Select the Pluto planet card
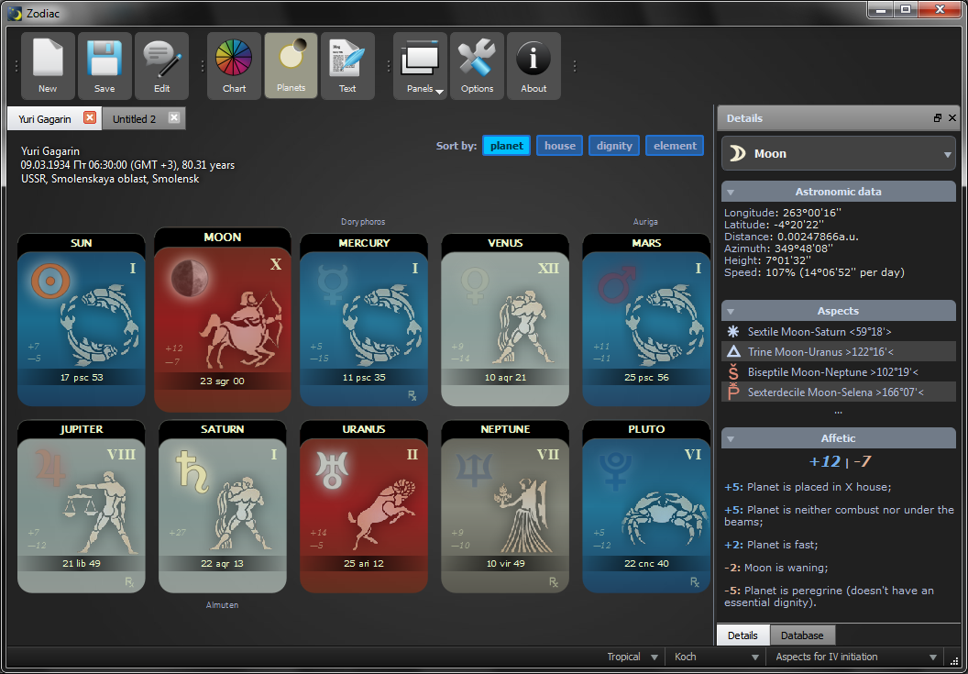968x674 pixels. [x=646, y=506]
